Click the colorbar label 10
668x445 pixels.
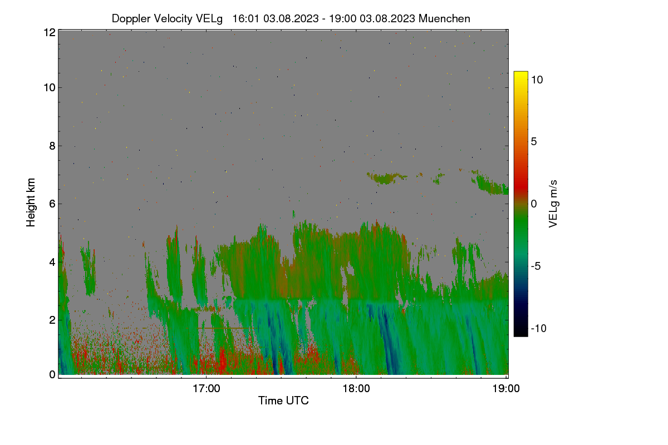[537, 80]
